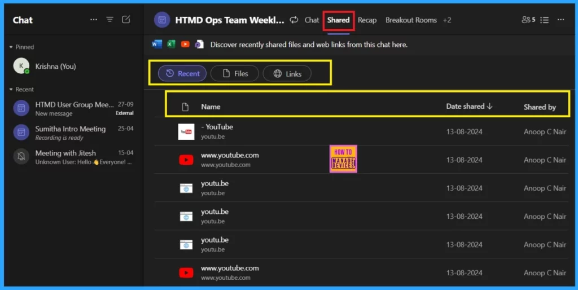
Task: Collapse the Recent chats section
Action: point(22,89)
